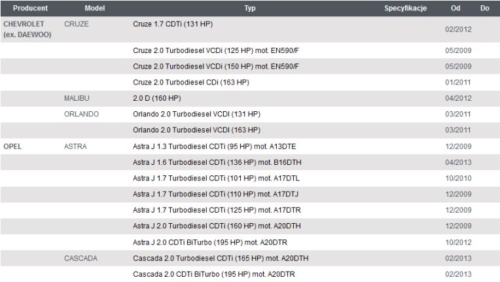The image size is (500, 282).
Task: Open the ASTRA model entry
Action: pyautogui.click(x=75, y=147)
